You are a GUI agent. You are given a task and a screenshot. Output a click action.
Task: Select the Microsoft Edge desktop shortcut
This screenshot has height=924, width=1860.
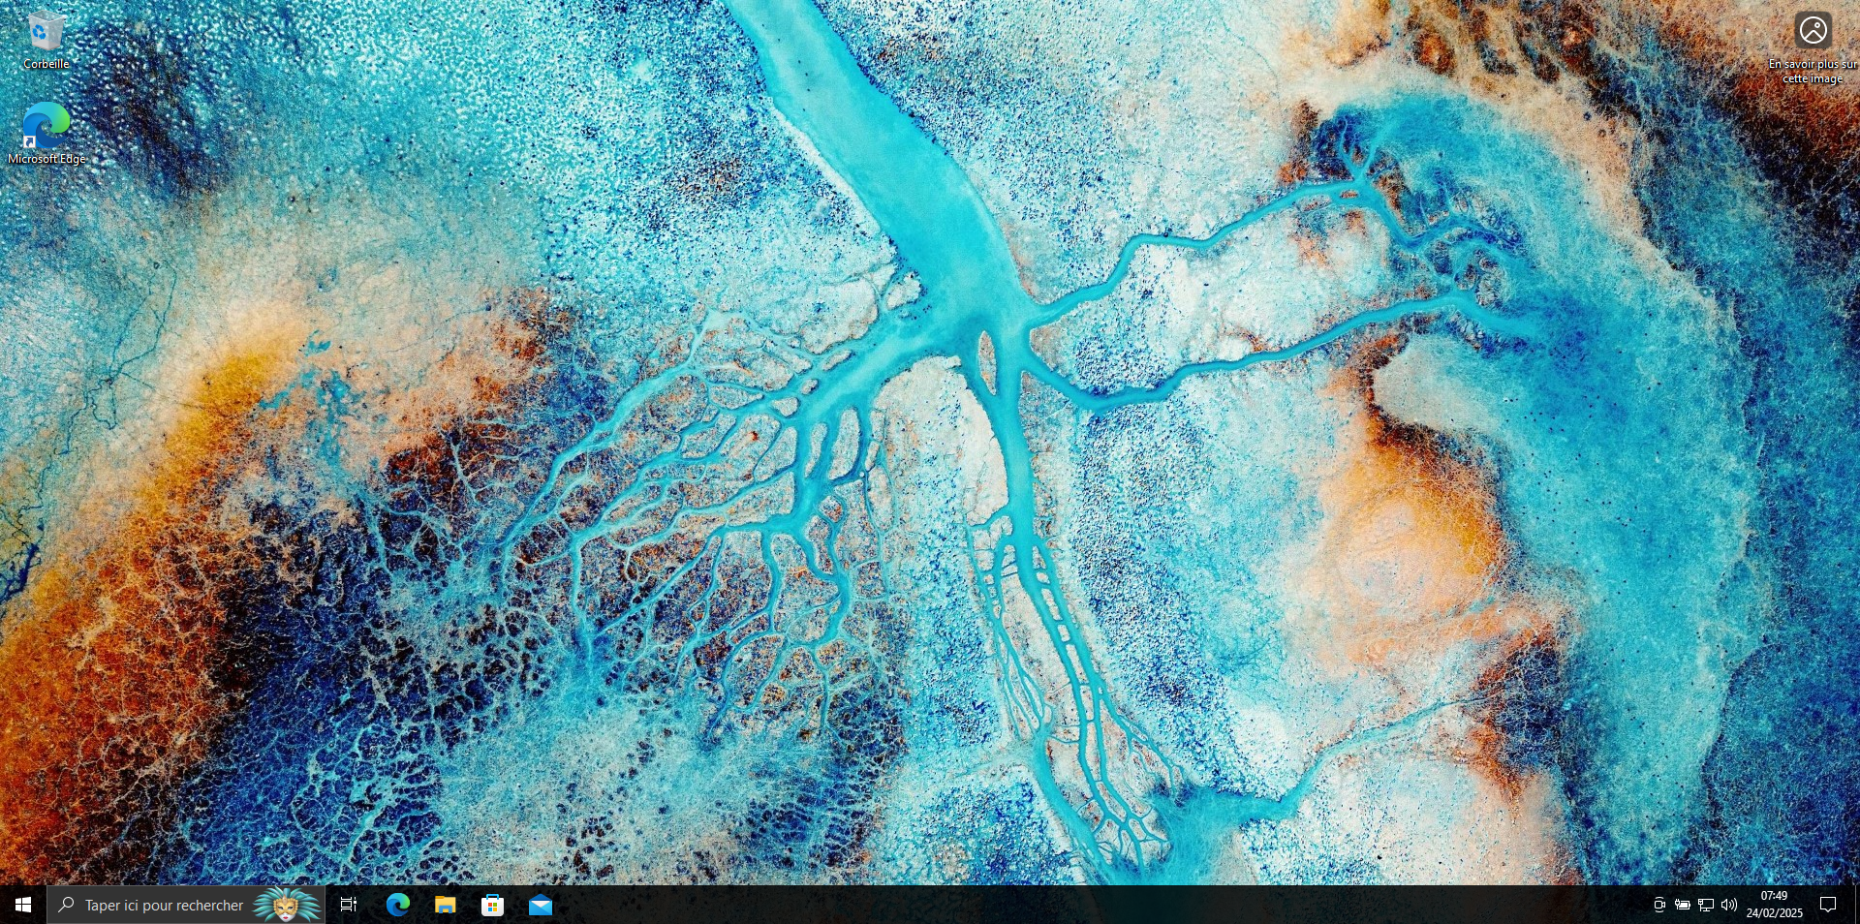tap(46, 134)
